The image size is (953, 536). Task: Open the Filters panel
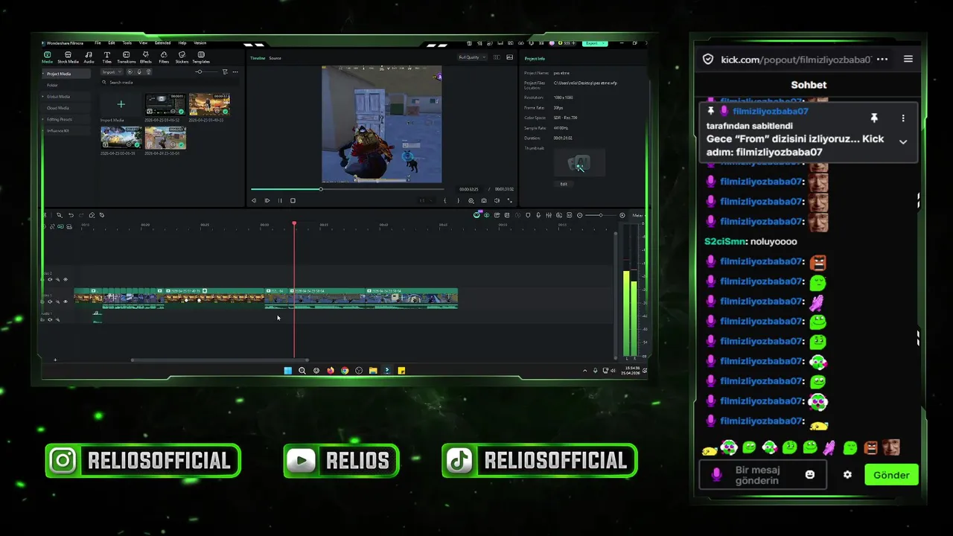point(164,57)
